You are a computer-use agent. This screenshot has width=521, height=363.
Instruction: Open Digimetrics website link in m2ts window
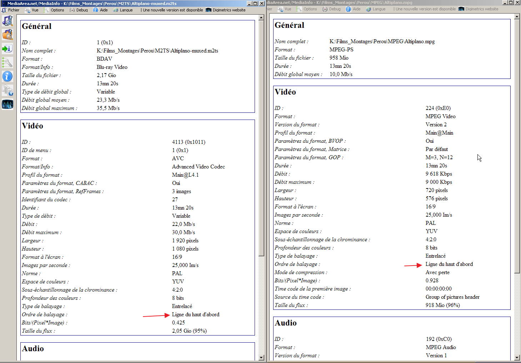[x=229, y=10]
